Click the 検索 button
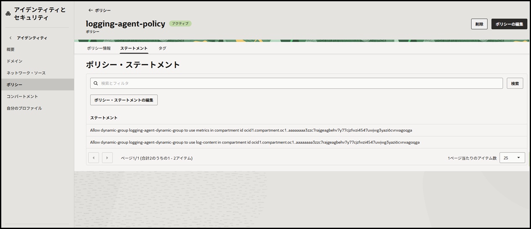 [515, 83]
